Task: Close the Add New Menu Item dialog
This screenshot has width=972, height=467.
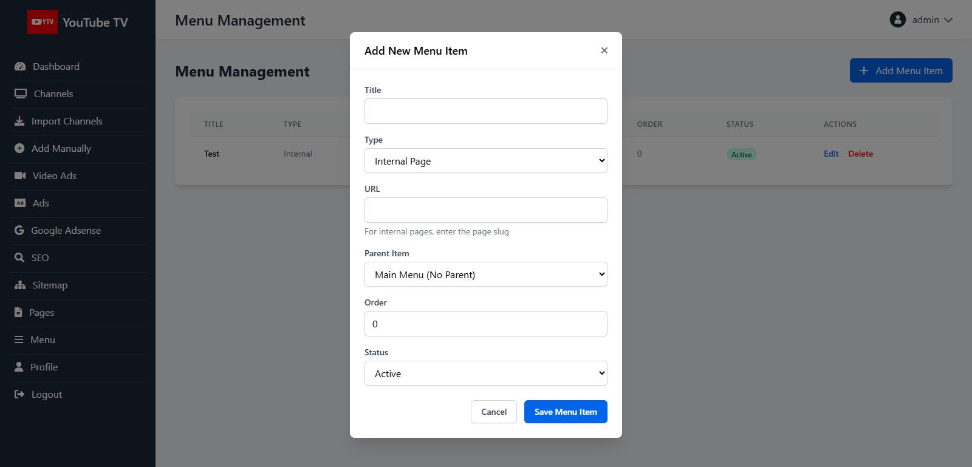Action: pos(604,50)
